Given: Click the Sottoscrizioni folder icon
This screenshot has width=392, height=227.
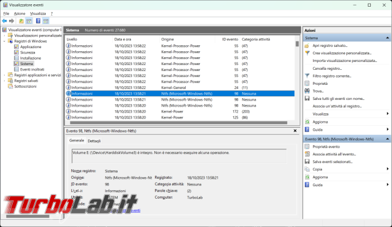Looking at the screenshot, I should (10, 86).
